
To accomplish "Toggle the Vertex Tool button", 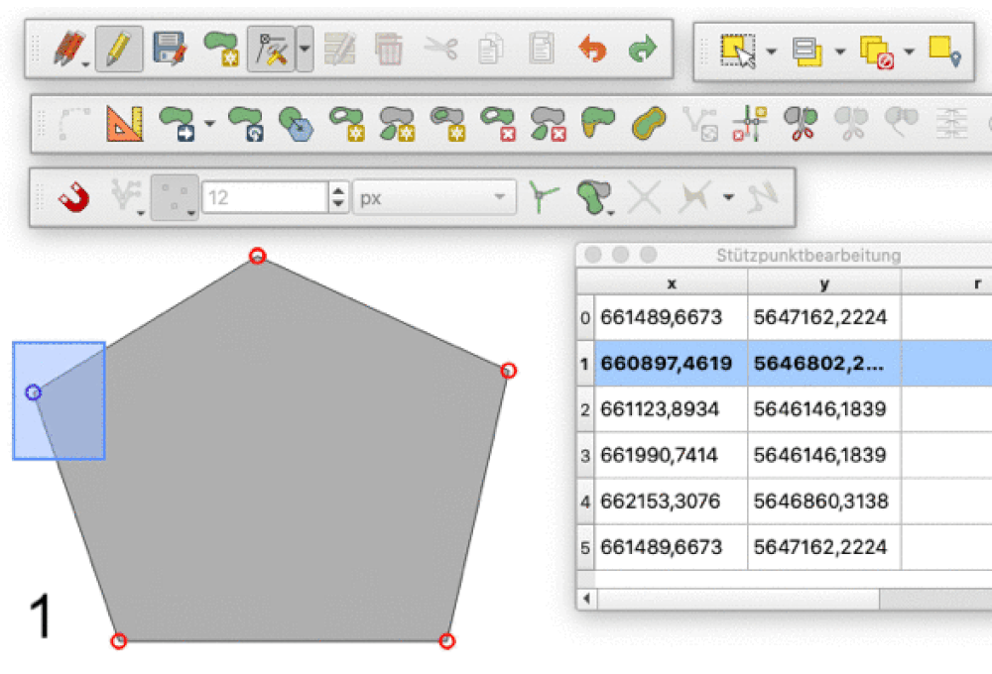I will (269, 49).
